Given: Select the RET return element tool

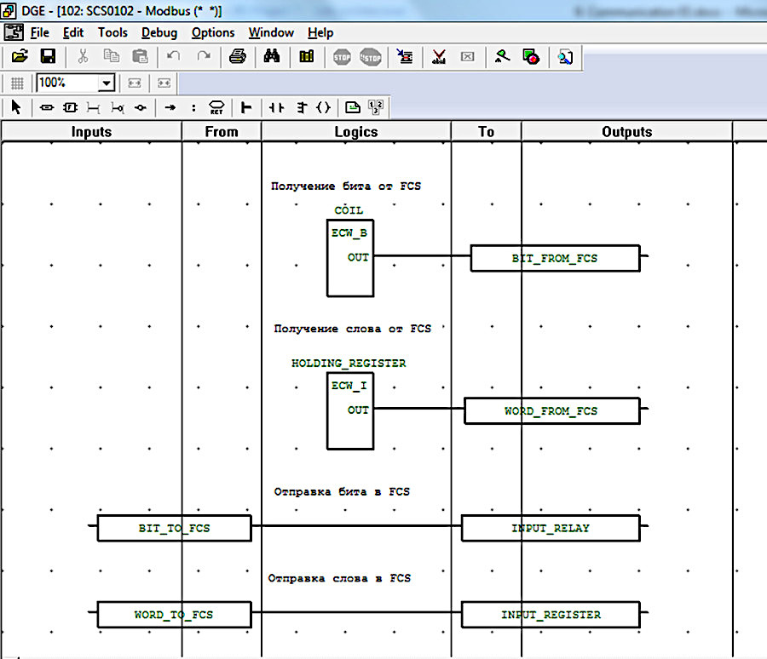Looking at the screenshot, I should [216, 107].
